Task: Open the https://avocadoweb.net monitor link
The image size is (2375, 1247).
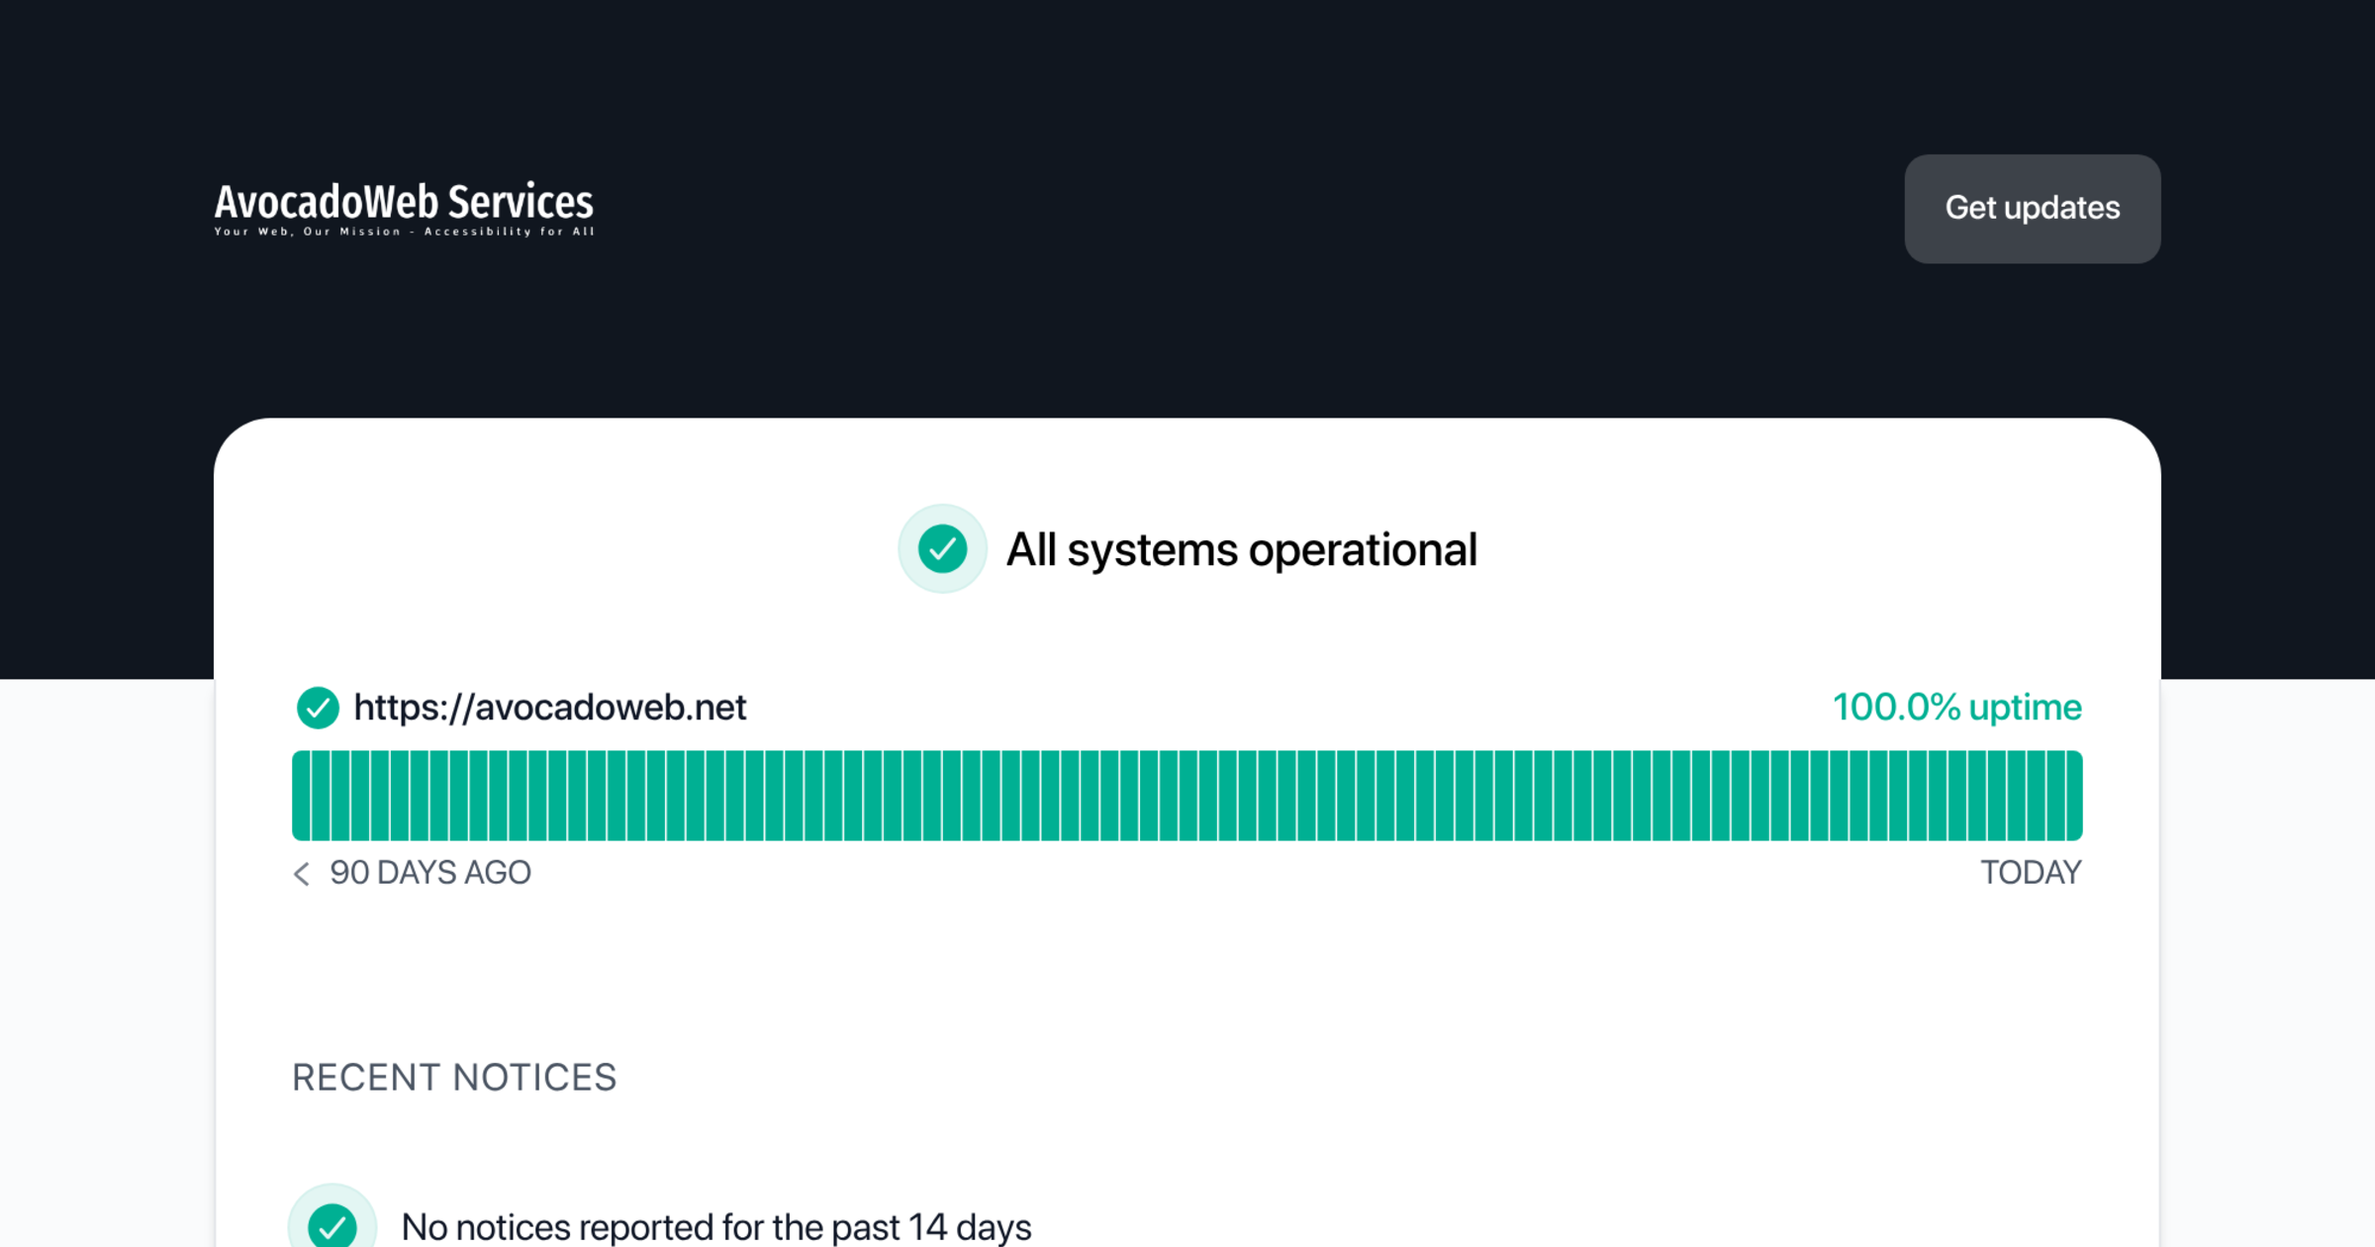Action: [x=549, y=708]
